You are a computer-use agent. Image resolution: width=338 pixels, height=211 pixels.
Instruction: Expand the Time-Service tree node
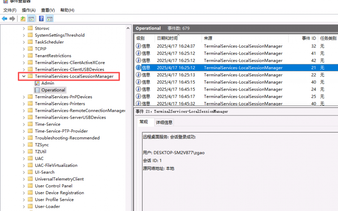[x=24, y=124]
